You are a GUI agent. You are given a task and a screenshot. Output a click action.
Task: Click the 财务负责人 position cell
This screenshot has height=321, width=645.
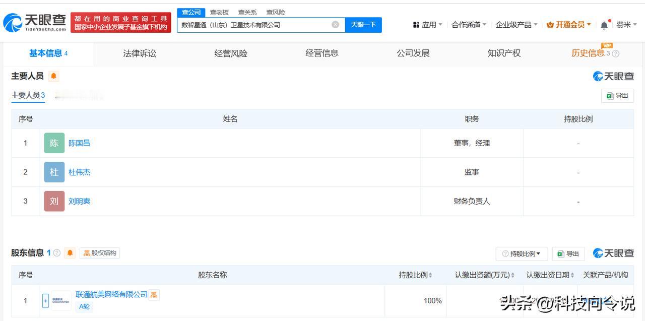coord(472,202)
